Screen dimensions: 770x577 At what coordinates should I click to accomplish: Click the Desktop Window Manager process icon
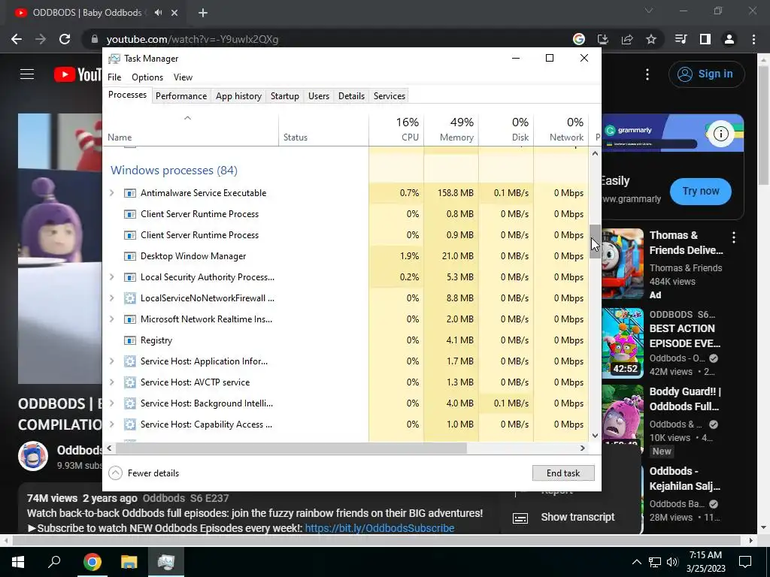click(129, 256)
